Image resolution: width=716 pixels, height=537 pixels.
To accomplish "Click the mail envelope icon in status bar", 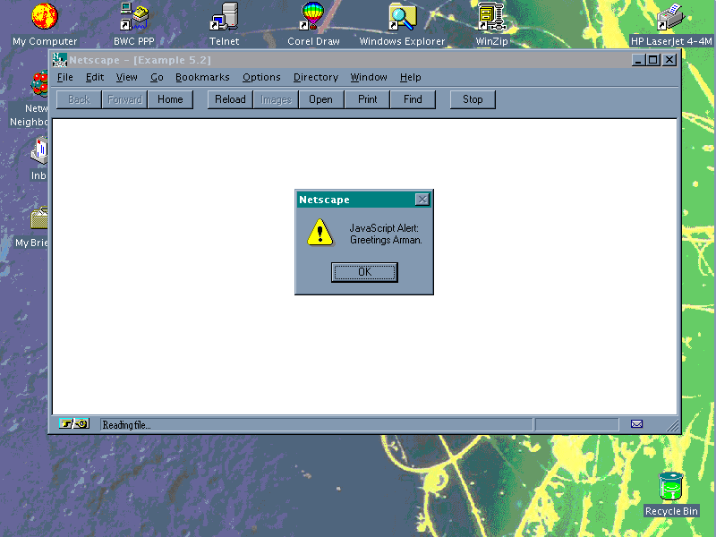I will pyautogui.click(x=636, y=424).
